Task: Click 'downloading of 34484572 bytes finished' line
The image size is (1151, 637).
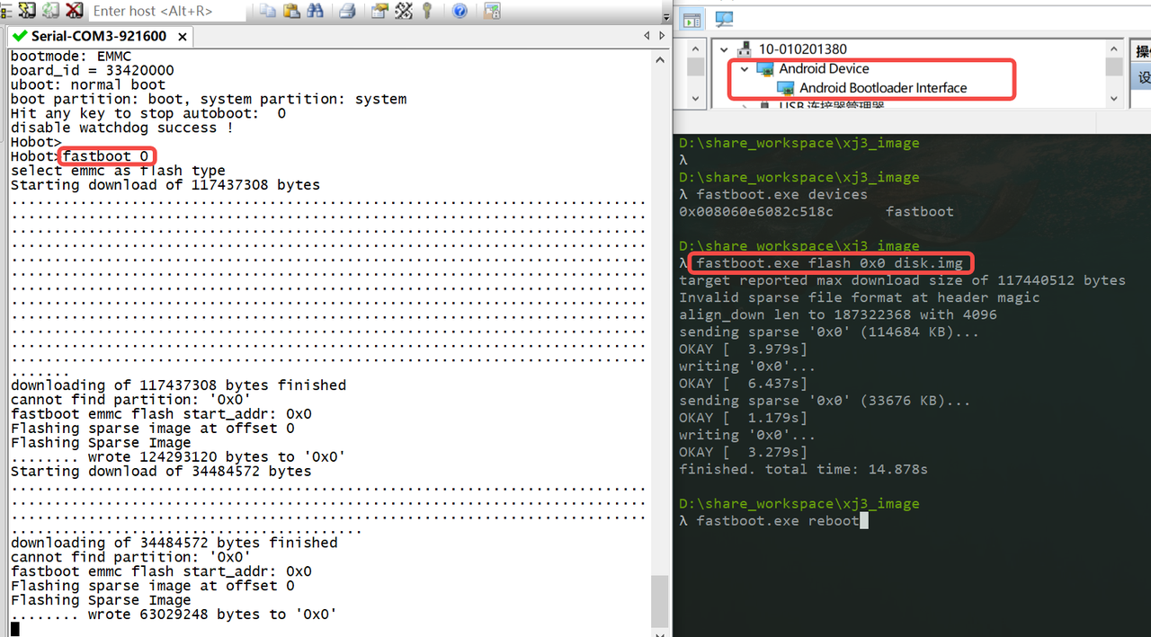Action: 174,543
